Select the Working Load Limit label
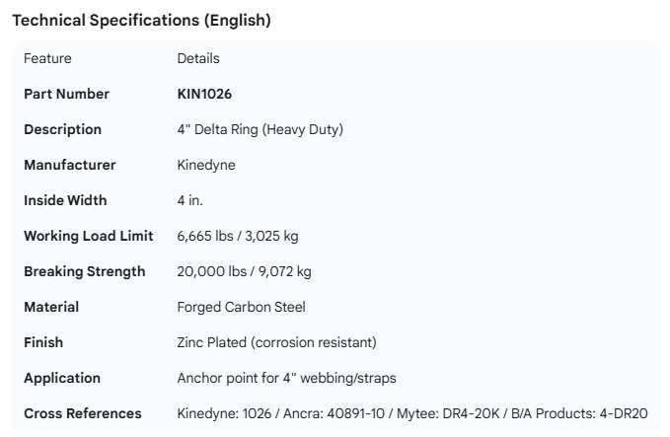Image resolution: width=670 pixels, height=437 pixels. (x=88, y=236)
